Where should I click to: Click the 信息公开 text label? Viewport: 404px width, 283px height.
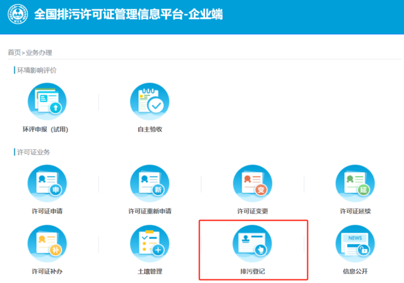click(355, 272)
